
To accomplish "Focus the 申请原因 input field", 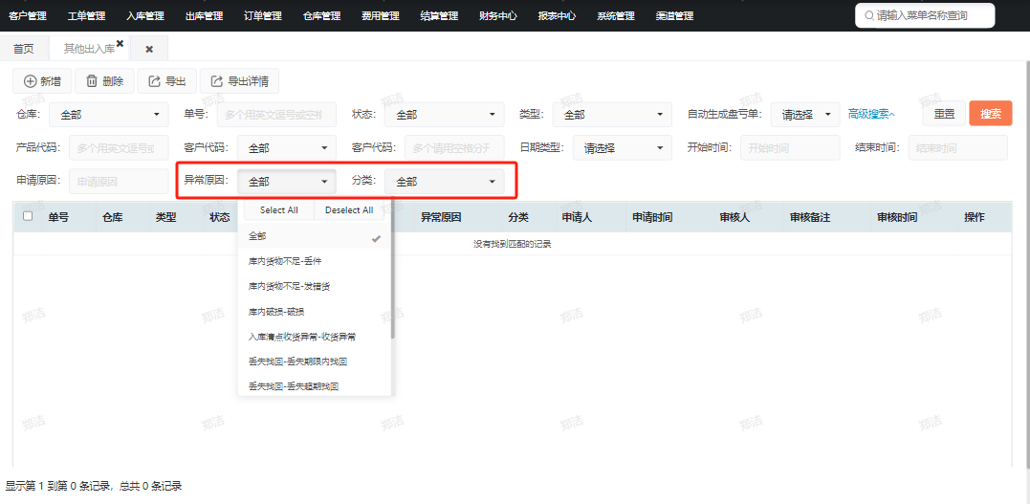I will click(x=119, y=182).
